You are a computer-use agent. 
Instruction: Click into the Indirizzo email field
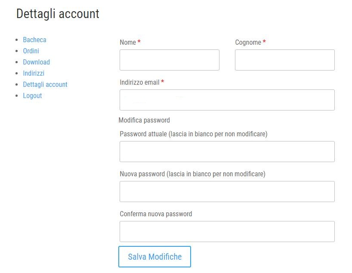[x=227, y=100]
